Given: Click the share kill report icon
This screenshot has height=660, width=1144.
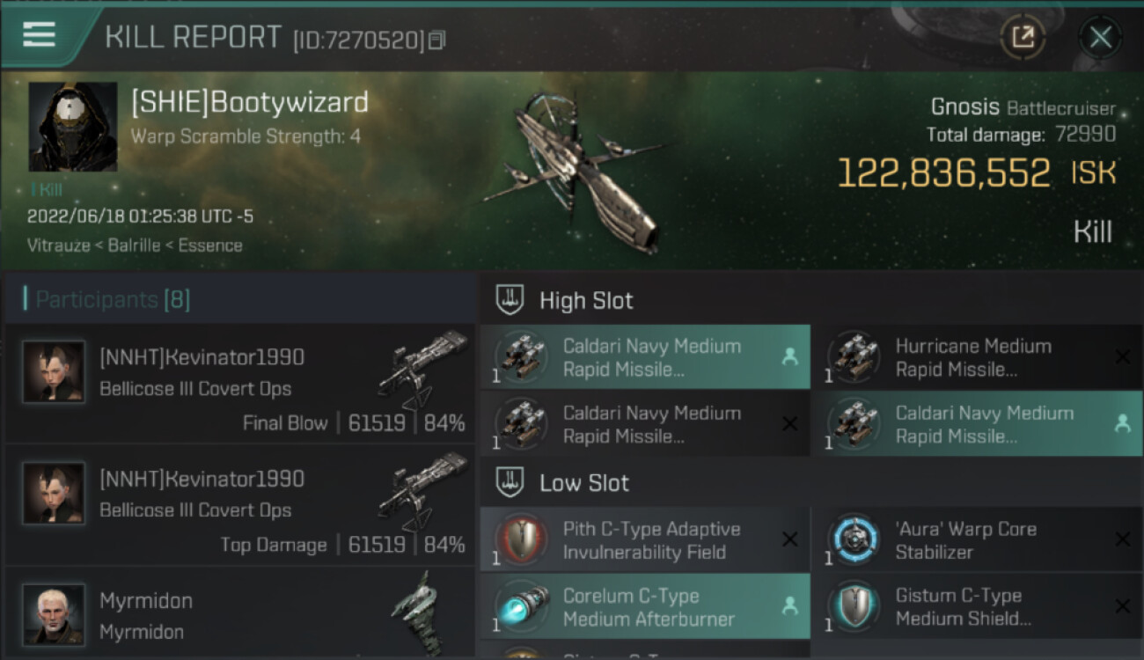Looking at the screenshot, I should pos(1023,37).
